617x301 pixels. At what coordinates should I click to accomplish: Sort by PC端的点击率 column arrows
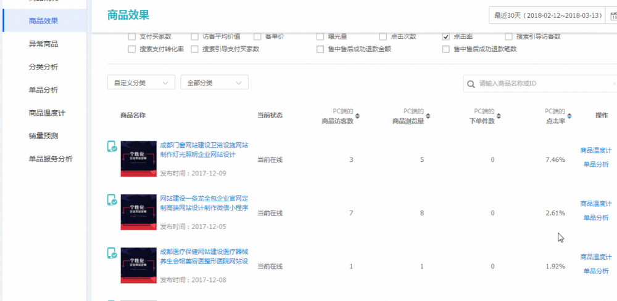coord(569,116)
